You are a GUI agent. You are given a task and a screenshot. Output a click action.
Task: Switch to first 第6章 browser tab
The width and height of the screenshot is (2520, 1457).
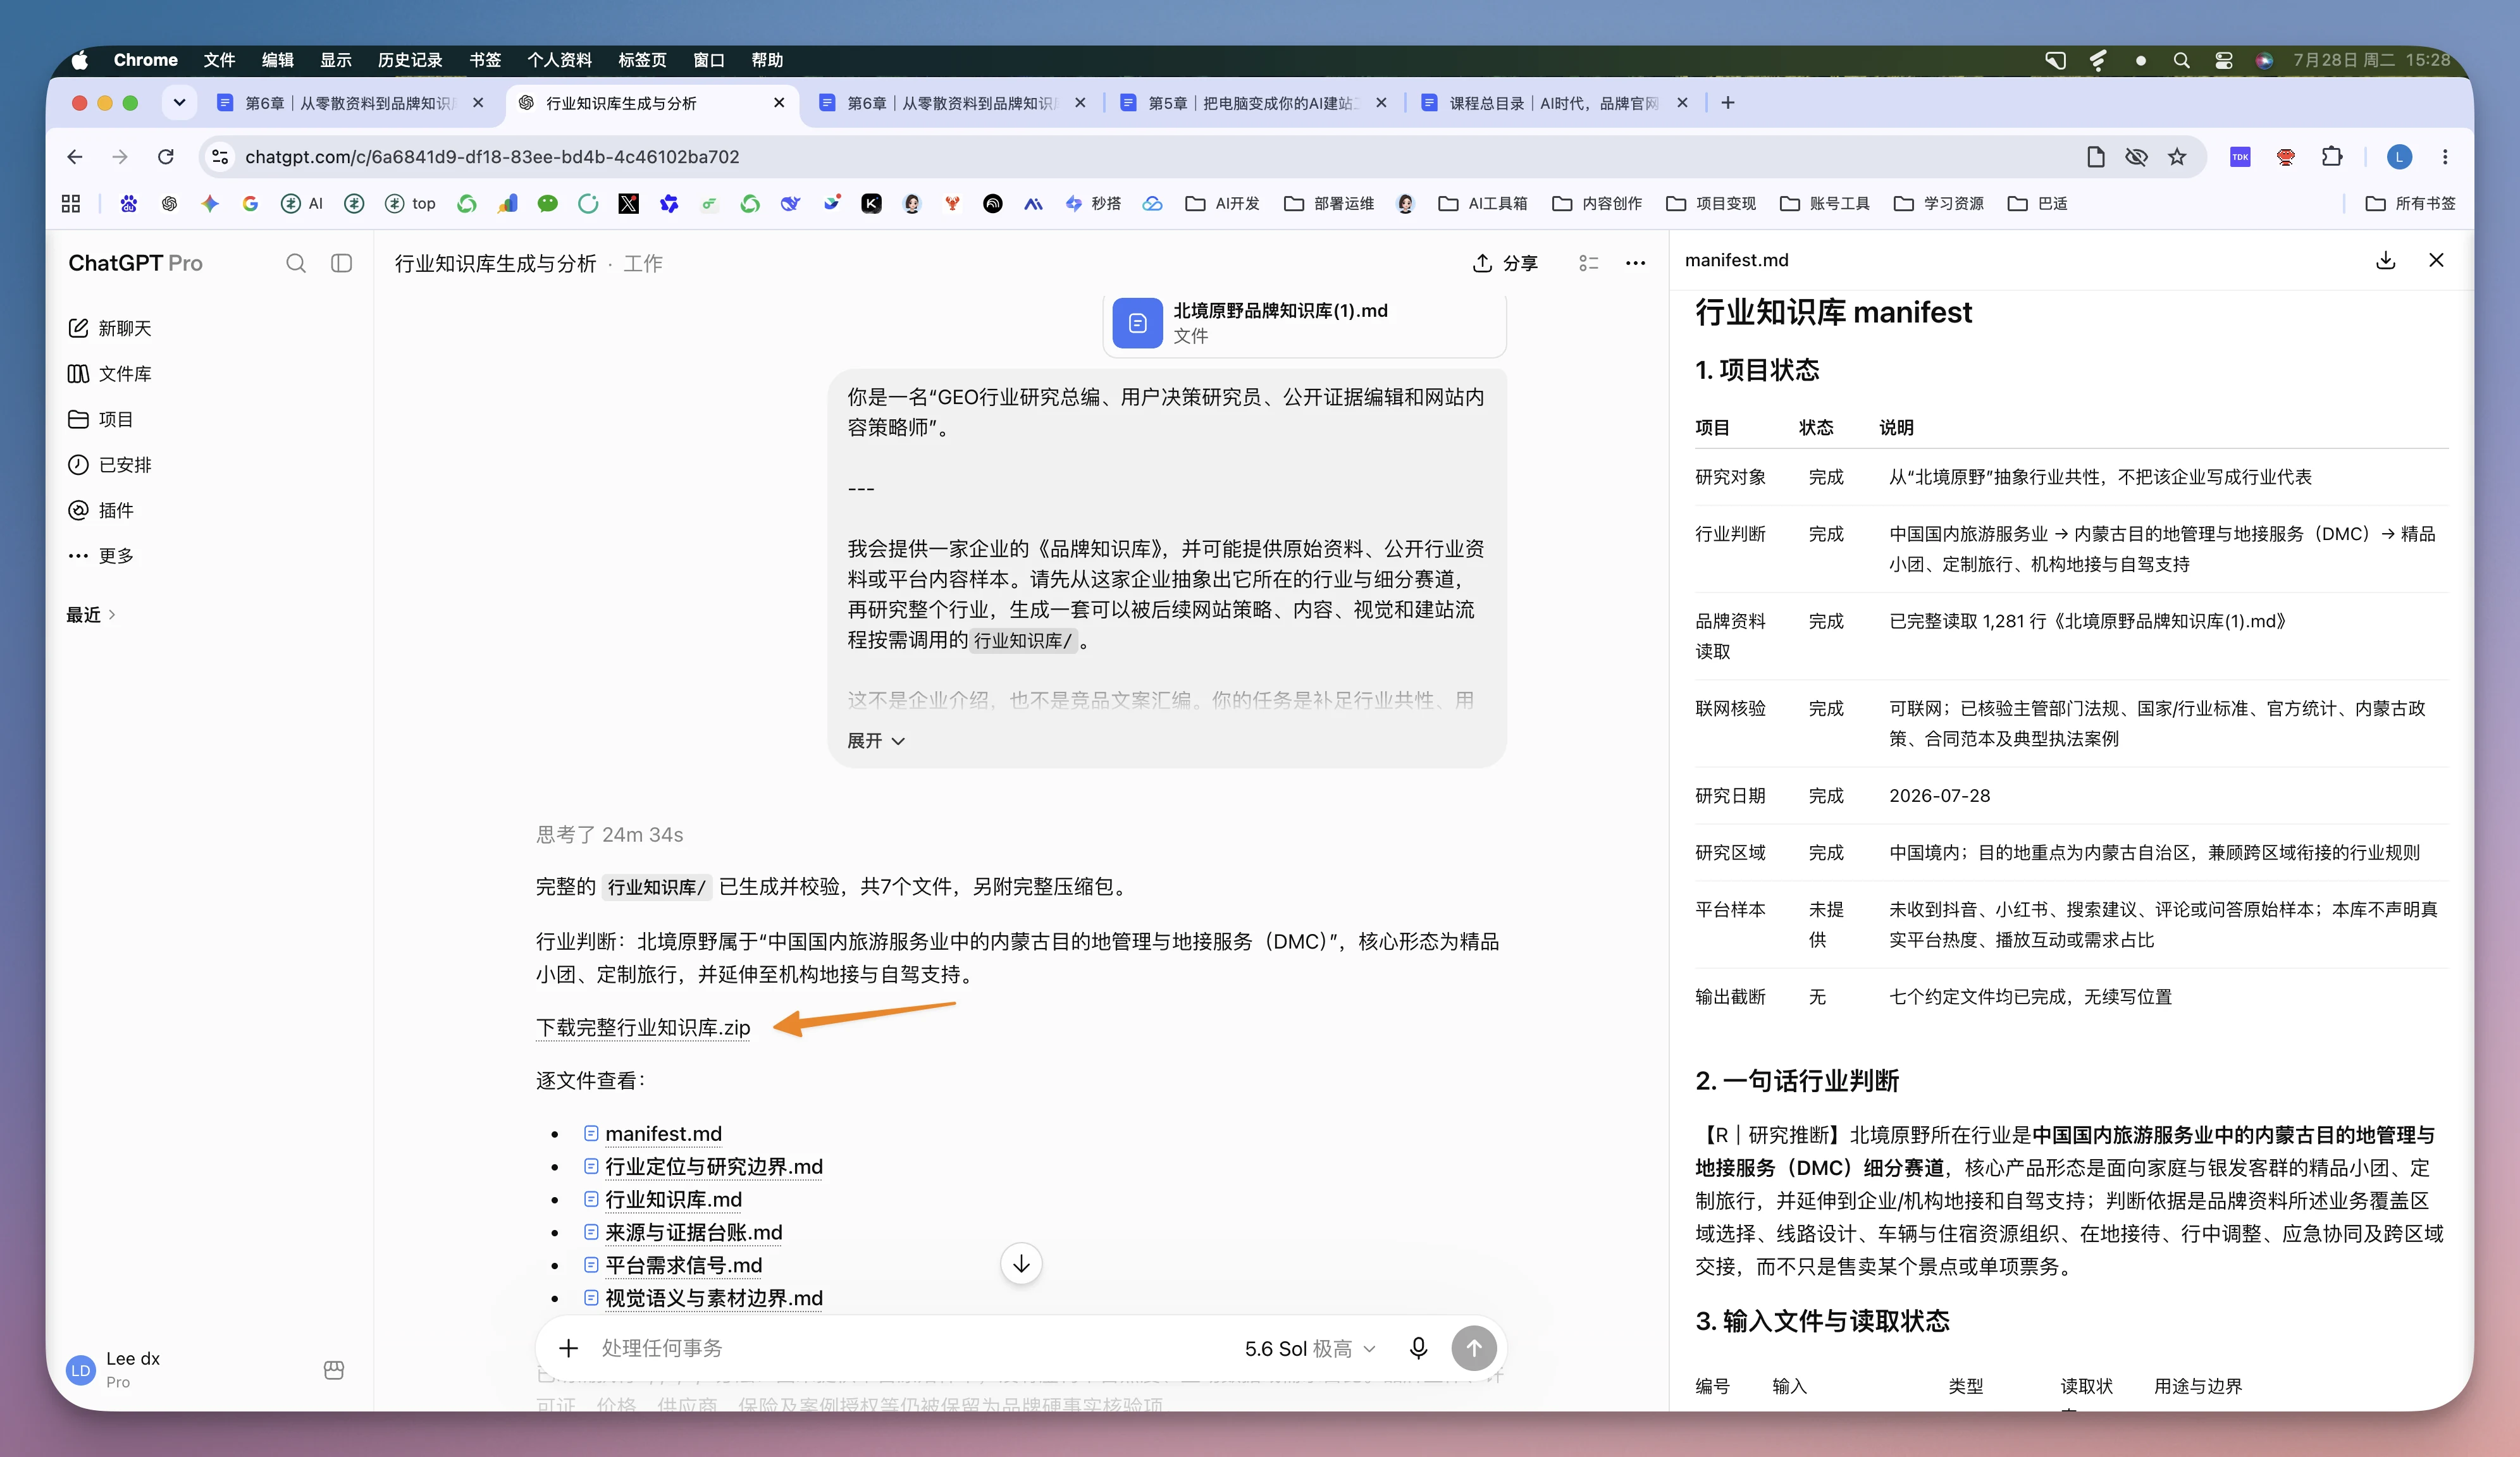350,103
